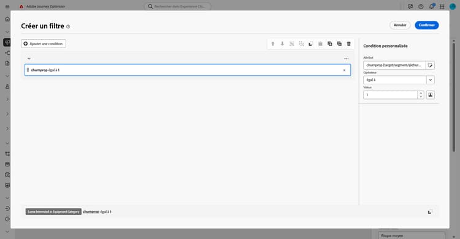
Task: Click the help icon beside Créer un filtre
Action: tap(68, 27)
